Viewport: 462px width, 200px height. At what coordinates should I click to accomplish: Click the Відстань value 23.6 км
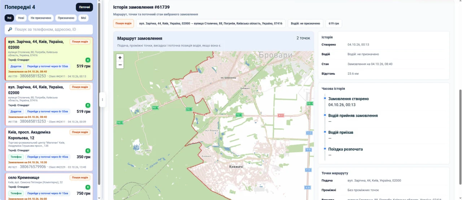pos(353,74)
